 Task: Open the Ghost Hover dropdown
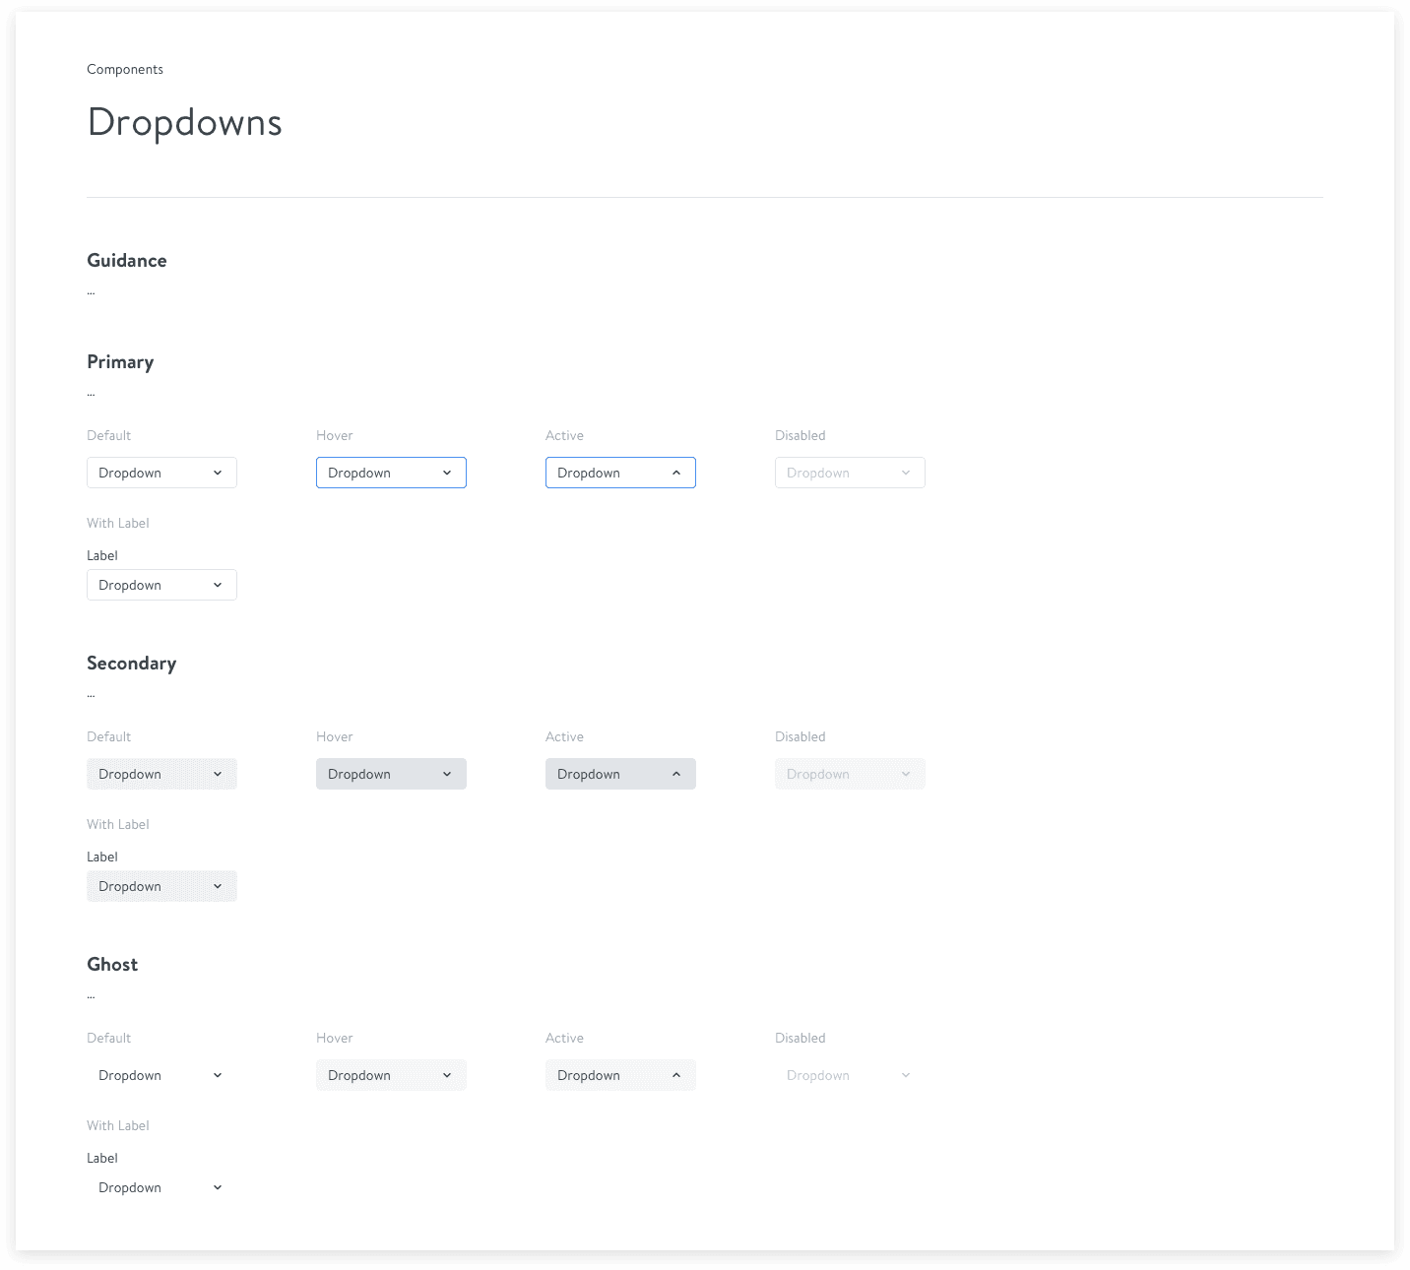click(x=391, y=1075)
